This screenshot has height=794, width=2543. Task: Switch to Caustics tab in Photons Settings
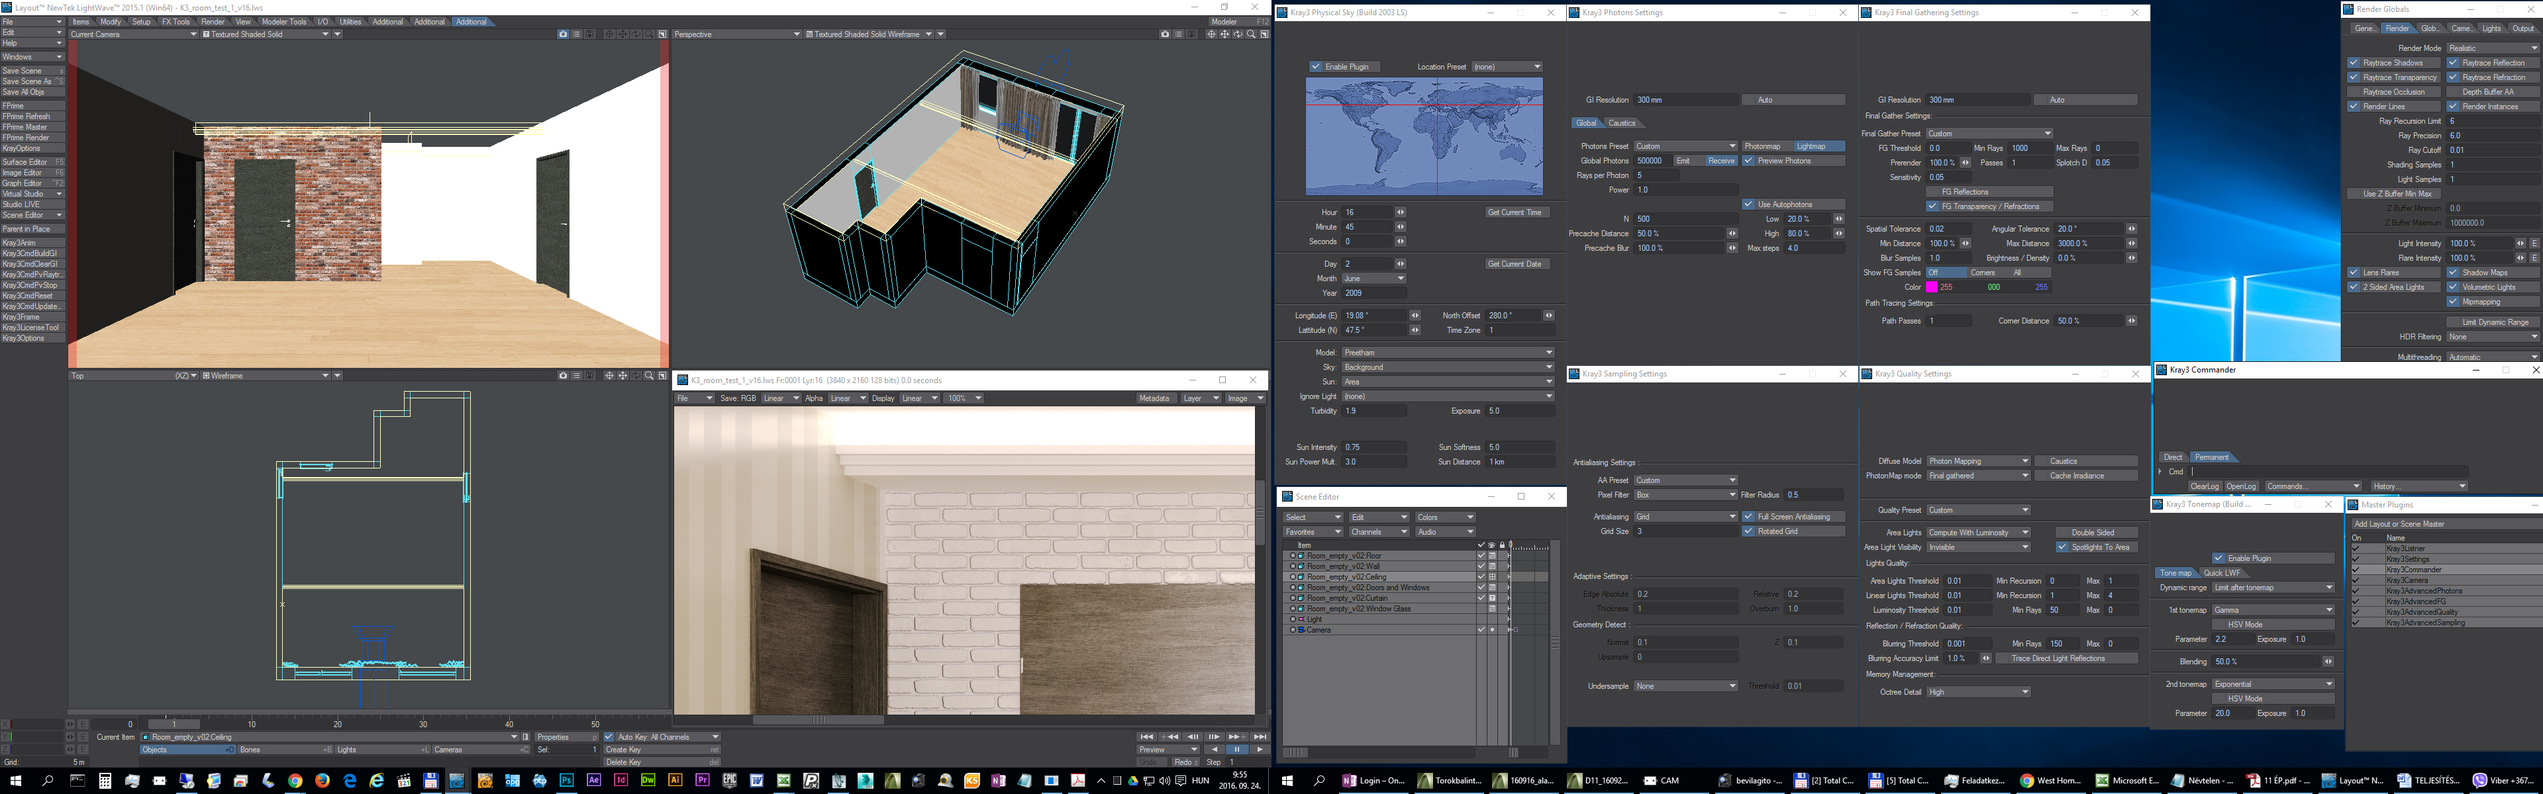coord(1622,123)
